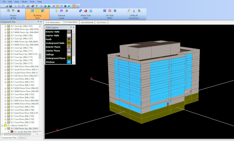Click green dollar sign economics icon
The image size is (234, 141).
click(139, 11)
